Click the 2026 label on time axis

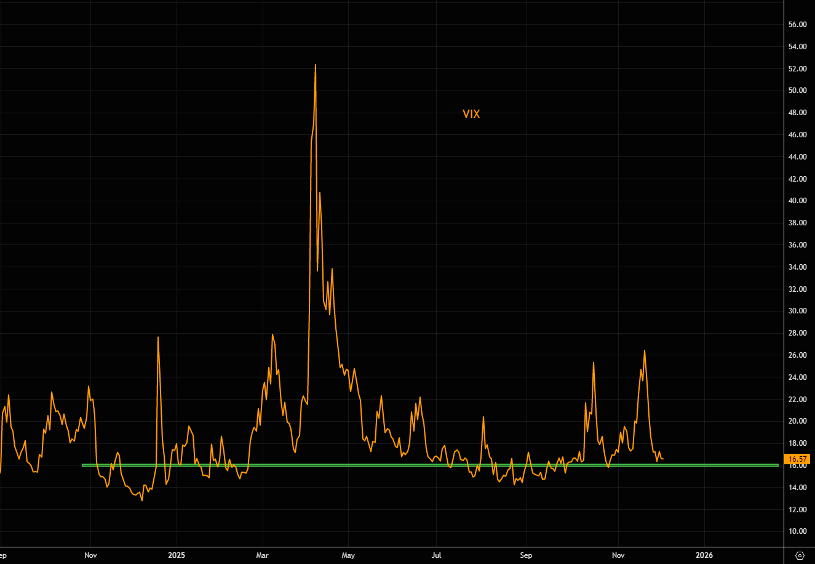704,555
